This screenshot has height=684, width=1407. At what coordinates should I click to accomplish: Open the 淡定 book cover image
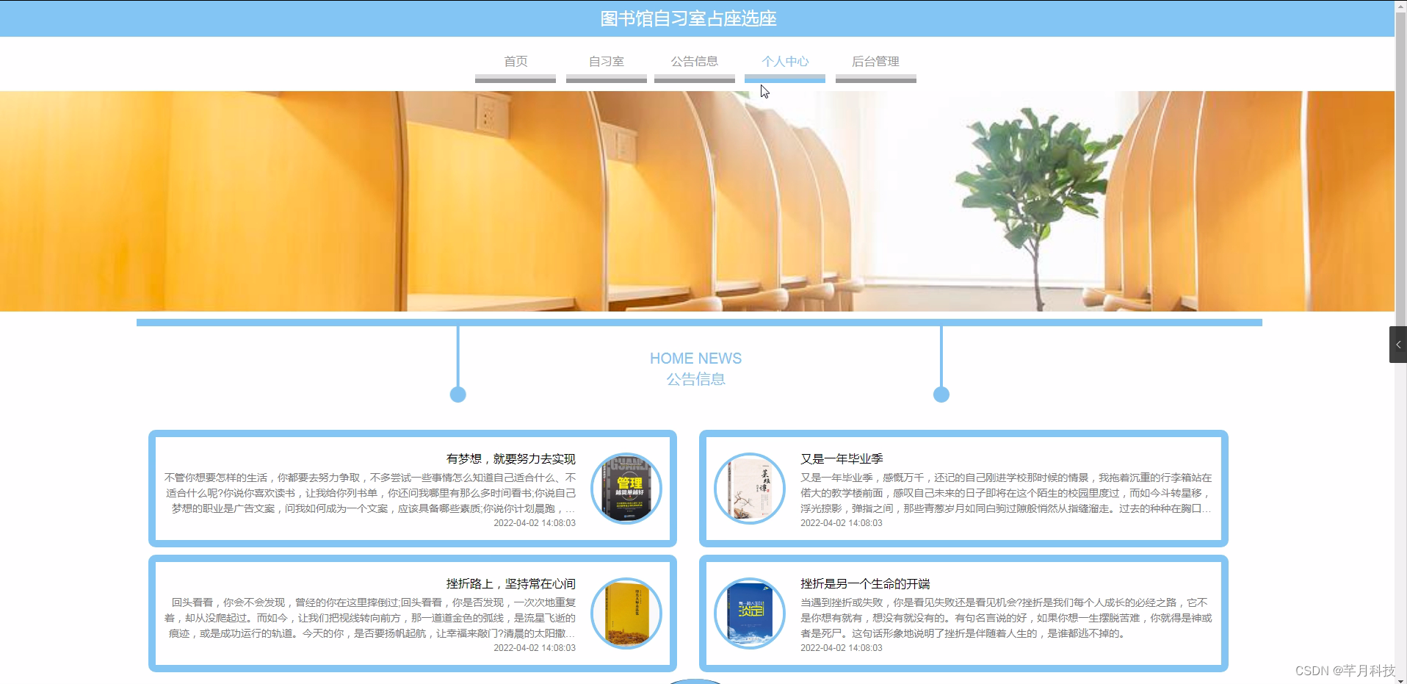(749, 613)
